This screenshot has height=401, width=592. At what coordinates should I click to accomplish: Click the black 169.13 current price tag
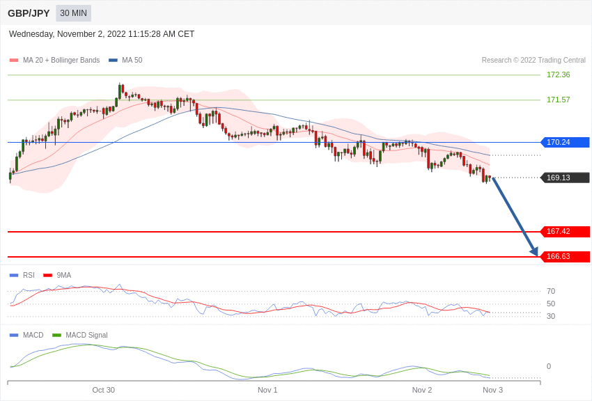(x=565, y=178)
